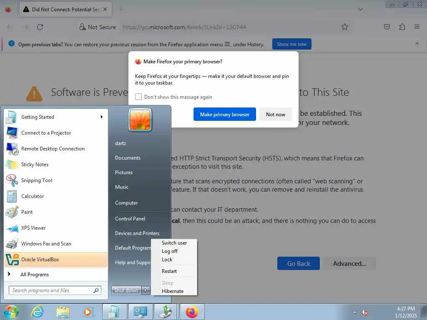Select the Did Not Connect tab
This screenshot has height=320, width=427.
coord(65,10)
